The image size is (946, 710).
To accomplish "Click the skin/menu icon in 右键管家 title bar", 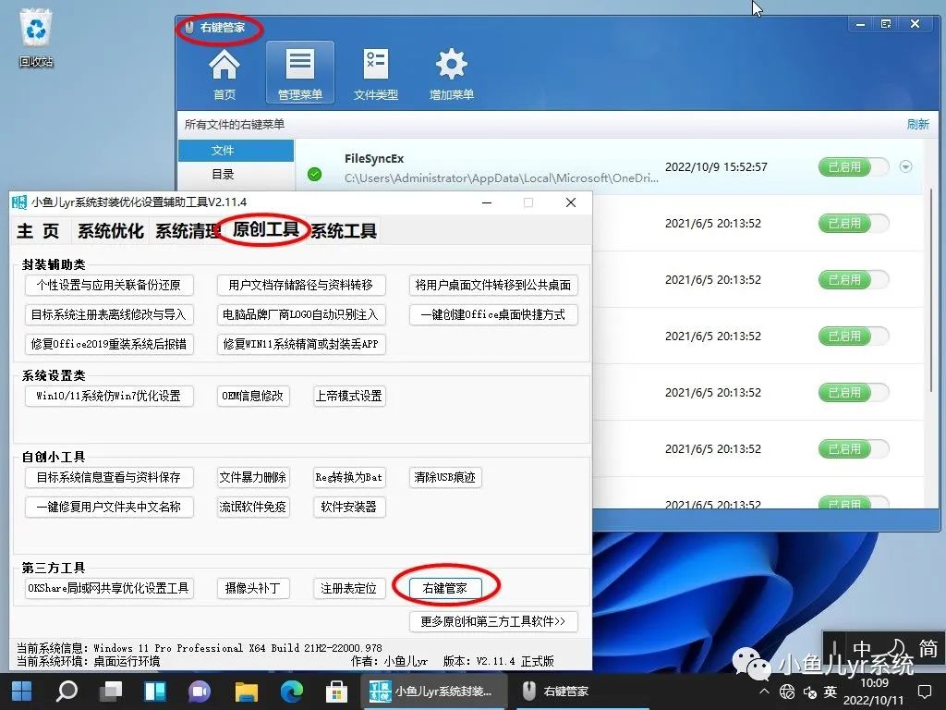I will click(x=886, y=24).
